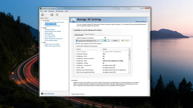Collapse the 3D Settings tree node
Viewport: 193px width, 108px height.
click(42, 21)
